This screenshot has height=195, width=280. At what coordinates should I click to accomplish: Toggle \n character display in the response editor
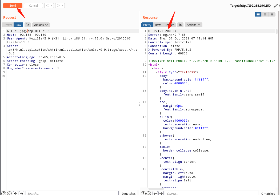pyautogui.click(x=180, y=25)
